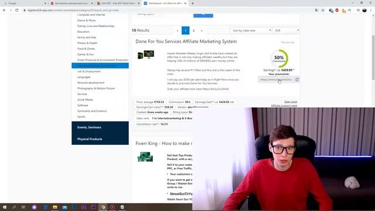The height and width of the screenshot is (211, 375).
Task: Open Chrome three-dot menu
Action: [x=371, y=11]
